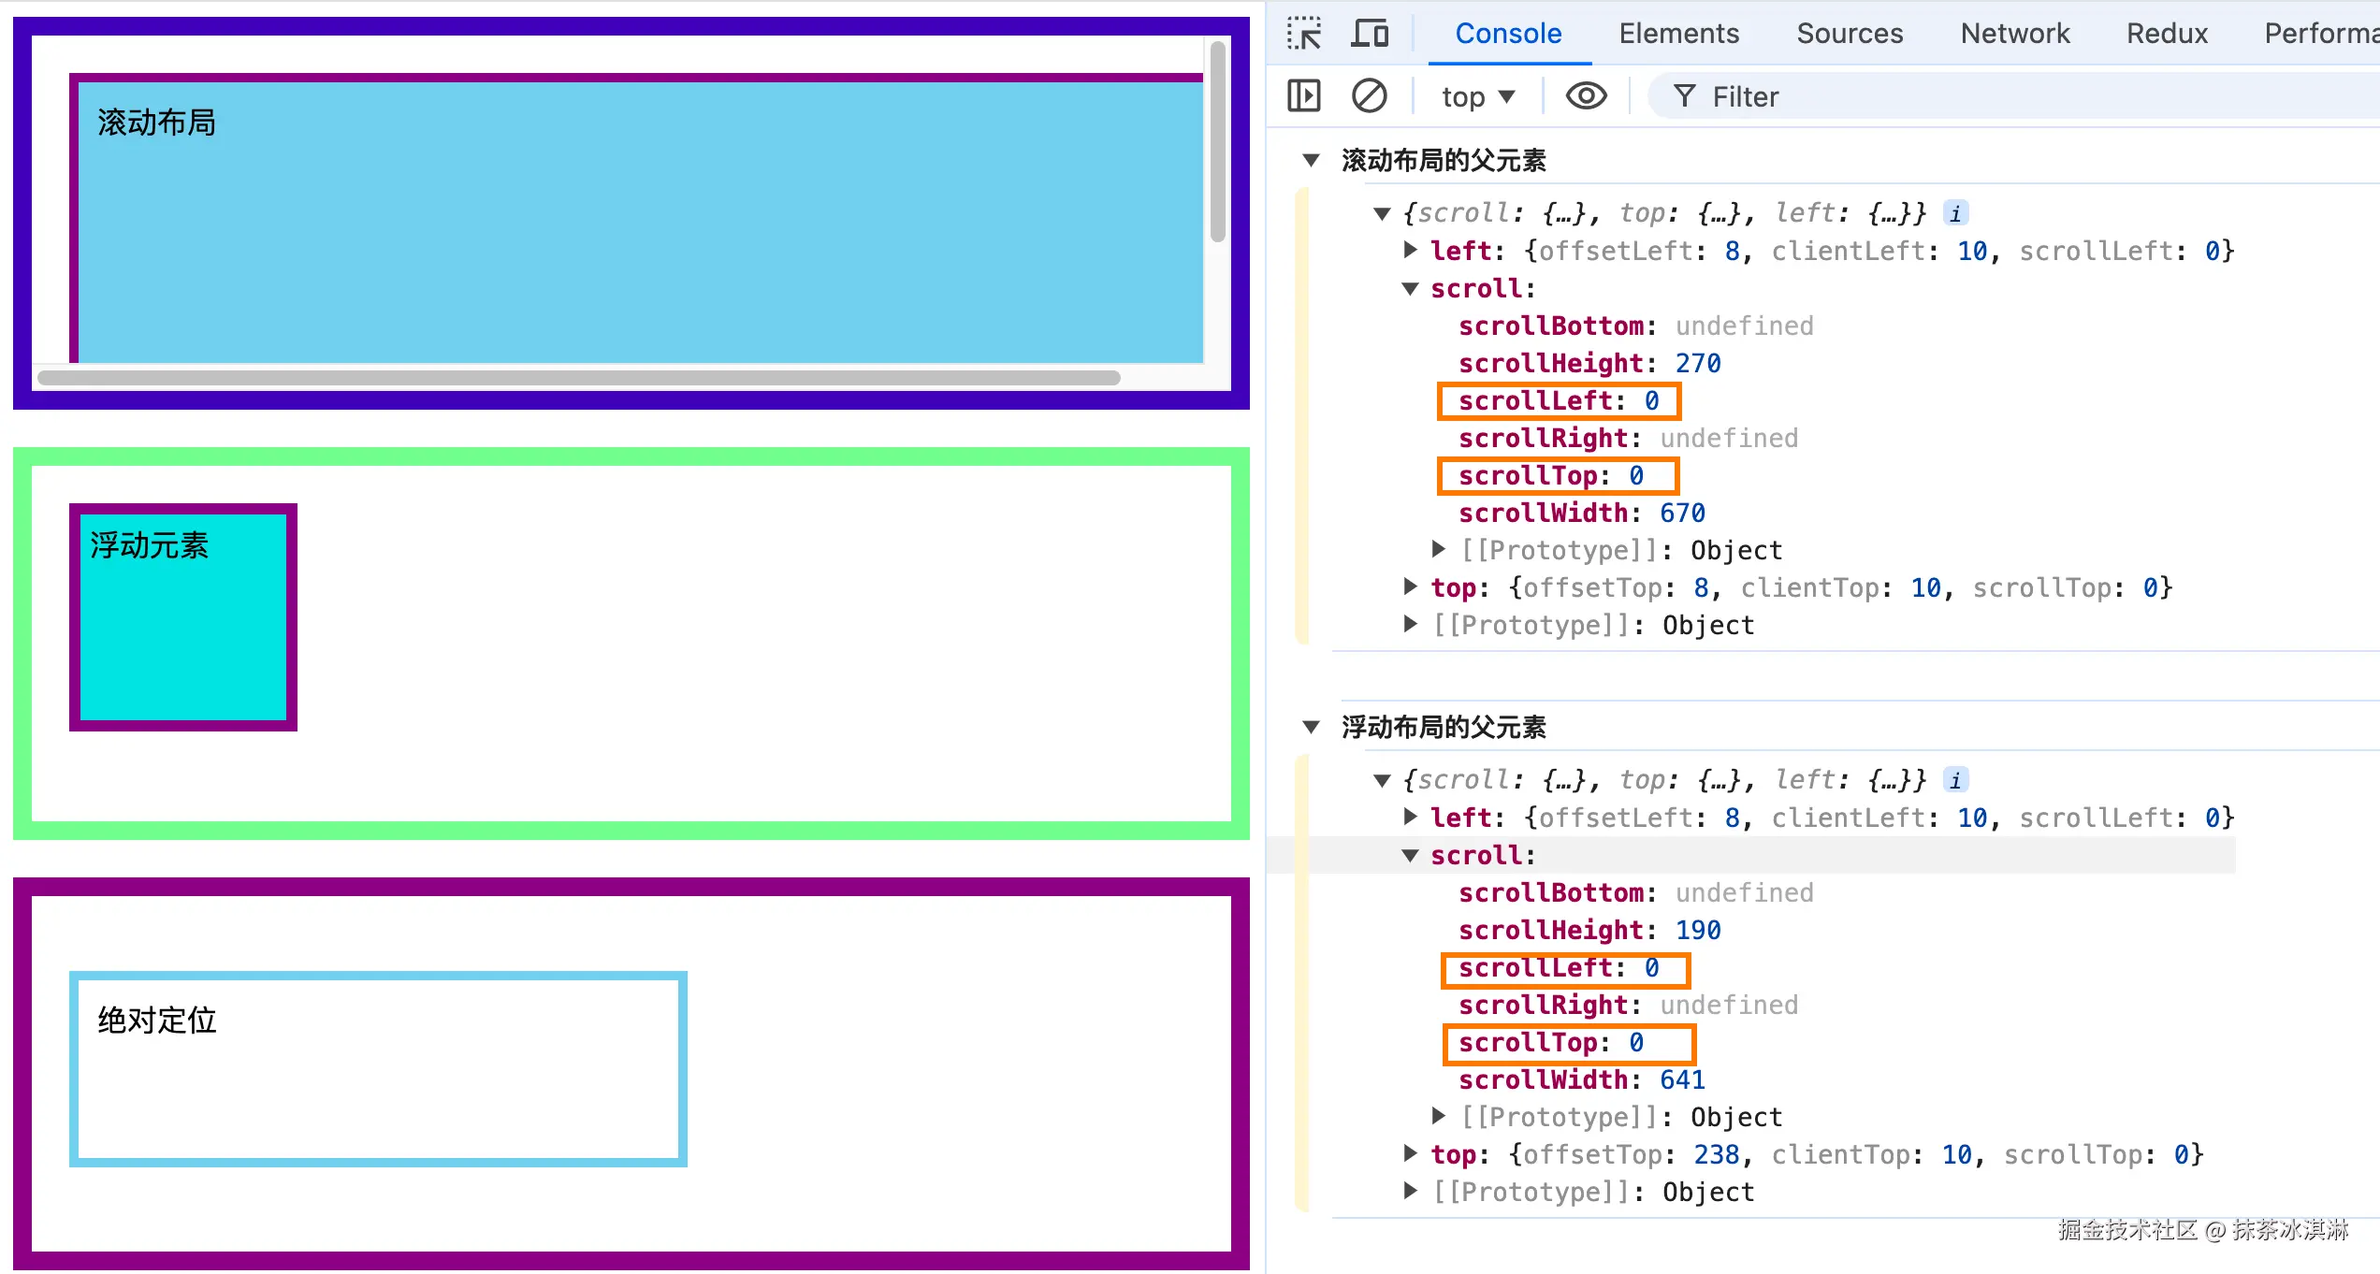Screen dimensions: 2380x1274
Task: Collapse the first scroll object property
Action: tap(1411, 289)
